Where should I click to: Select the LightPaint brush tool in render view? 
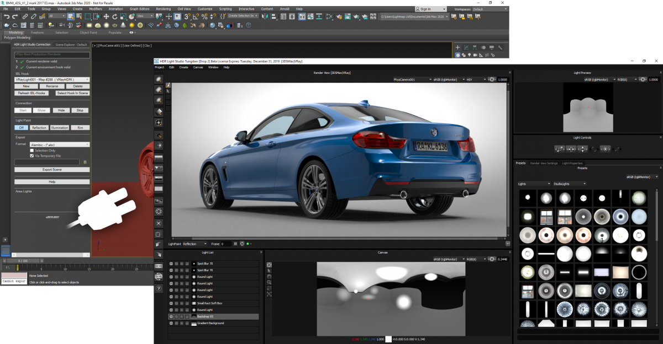169,85
